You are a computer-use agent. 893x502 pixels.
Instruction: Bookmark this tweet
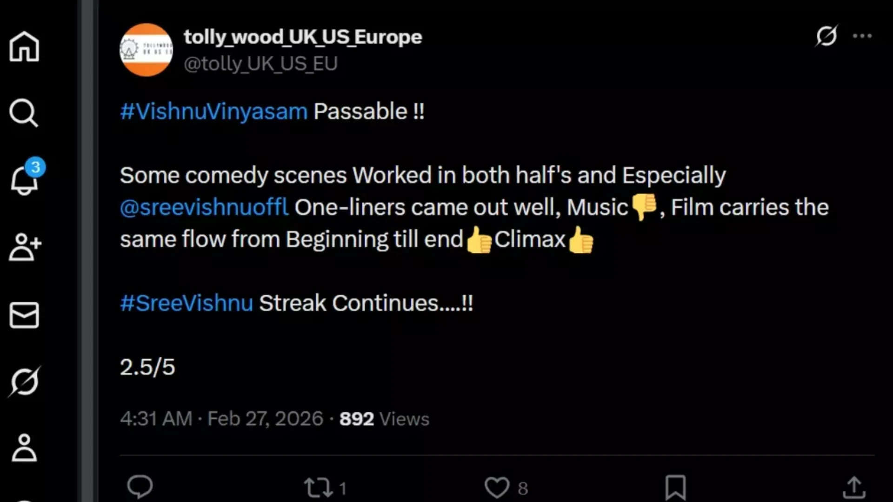tap(676, 487)
